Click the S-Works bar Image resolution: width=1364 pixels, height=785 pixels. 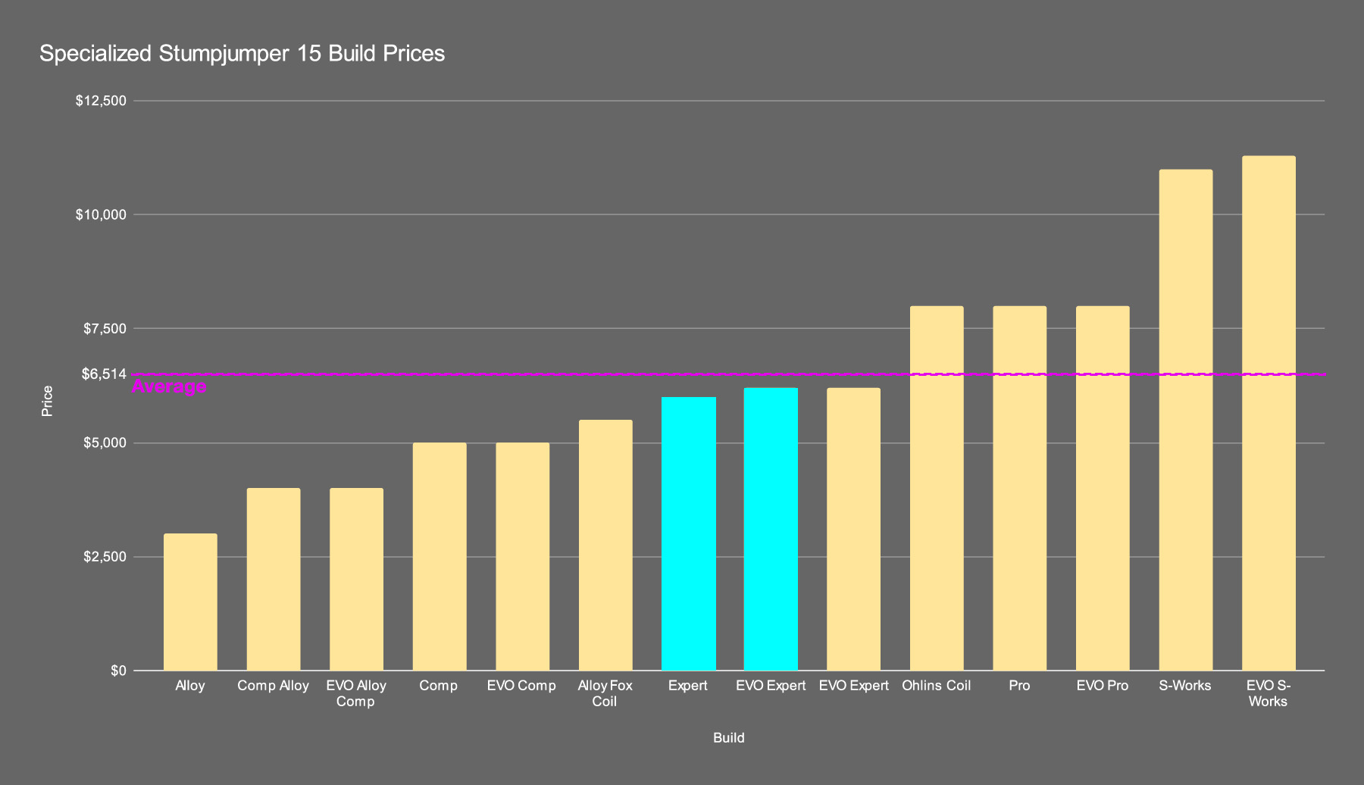[x=1185, y=420]
